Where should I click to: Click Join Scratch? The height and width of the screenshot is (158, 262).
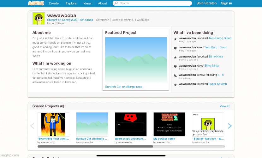click(x=206, y=3)
